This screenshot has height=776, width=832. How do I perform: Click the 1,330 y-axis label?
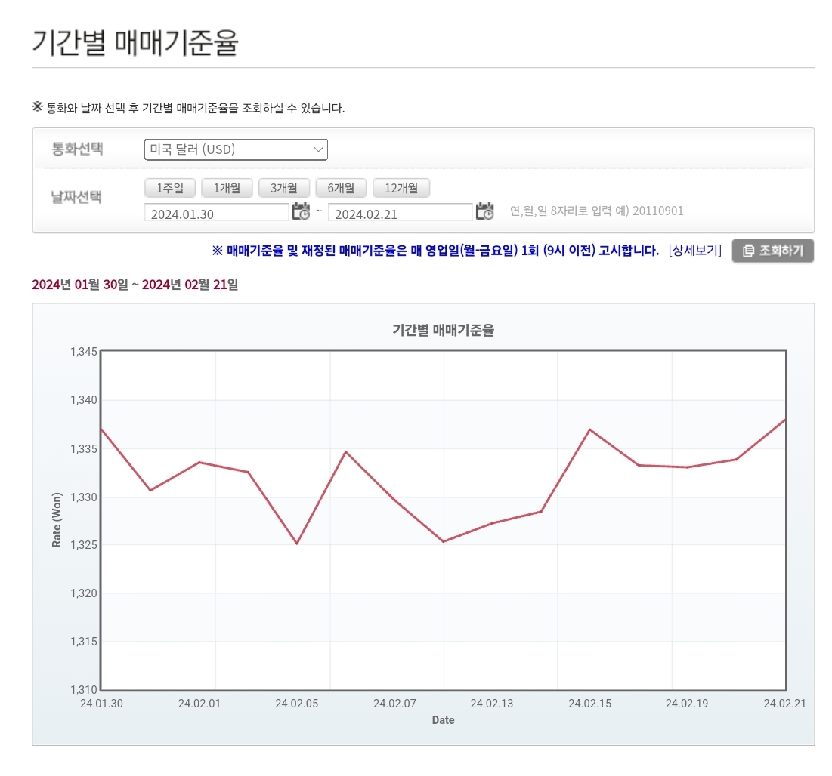click(84, 497)
